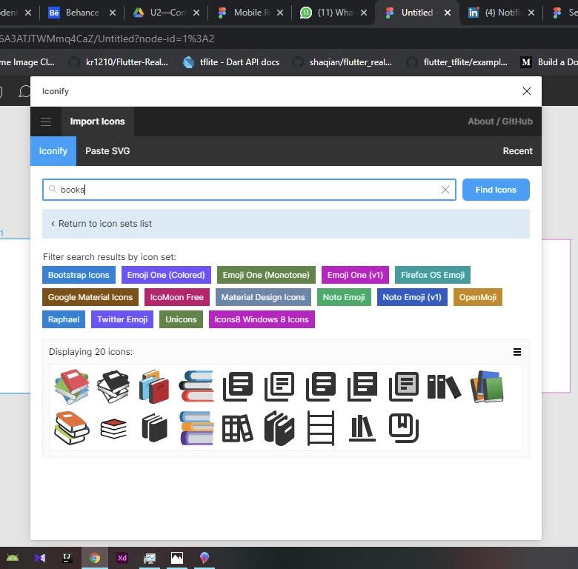
Task: Choose the small red-topped book stack icon
Action: click(113, 428)
